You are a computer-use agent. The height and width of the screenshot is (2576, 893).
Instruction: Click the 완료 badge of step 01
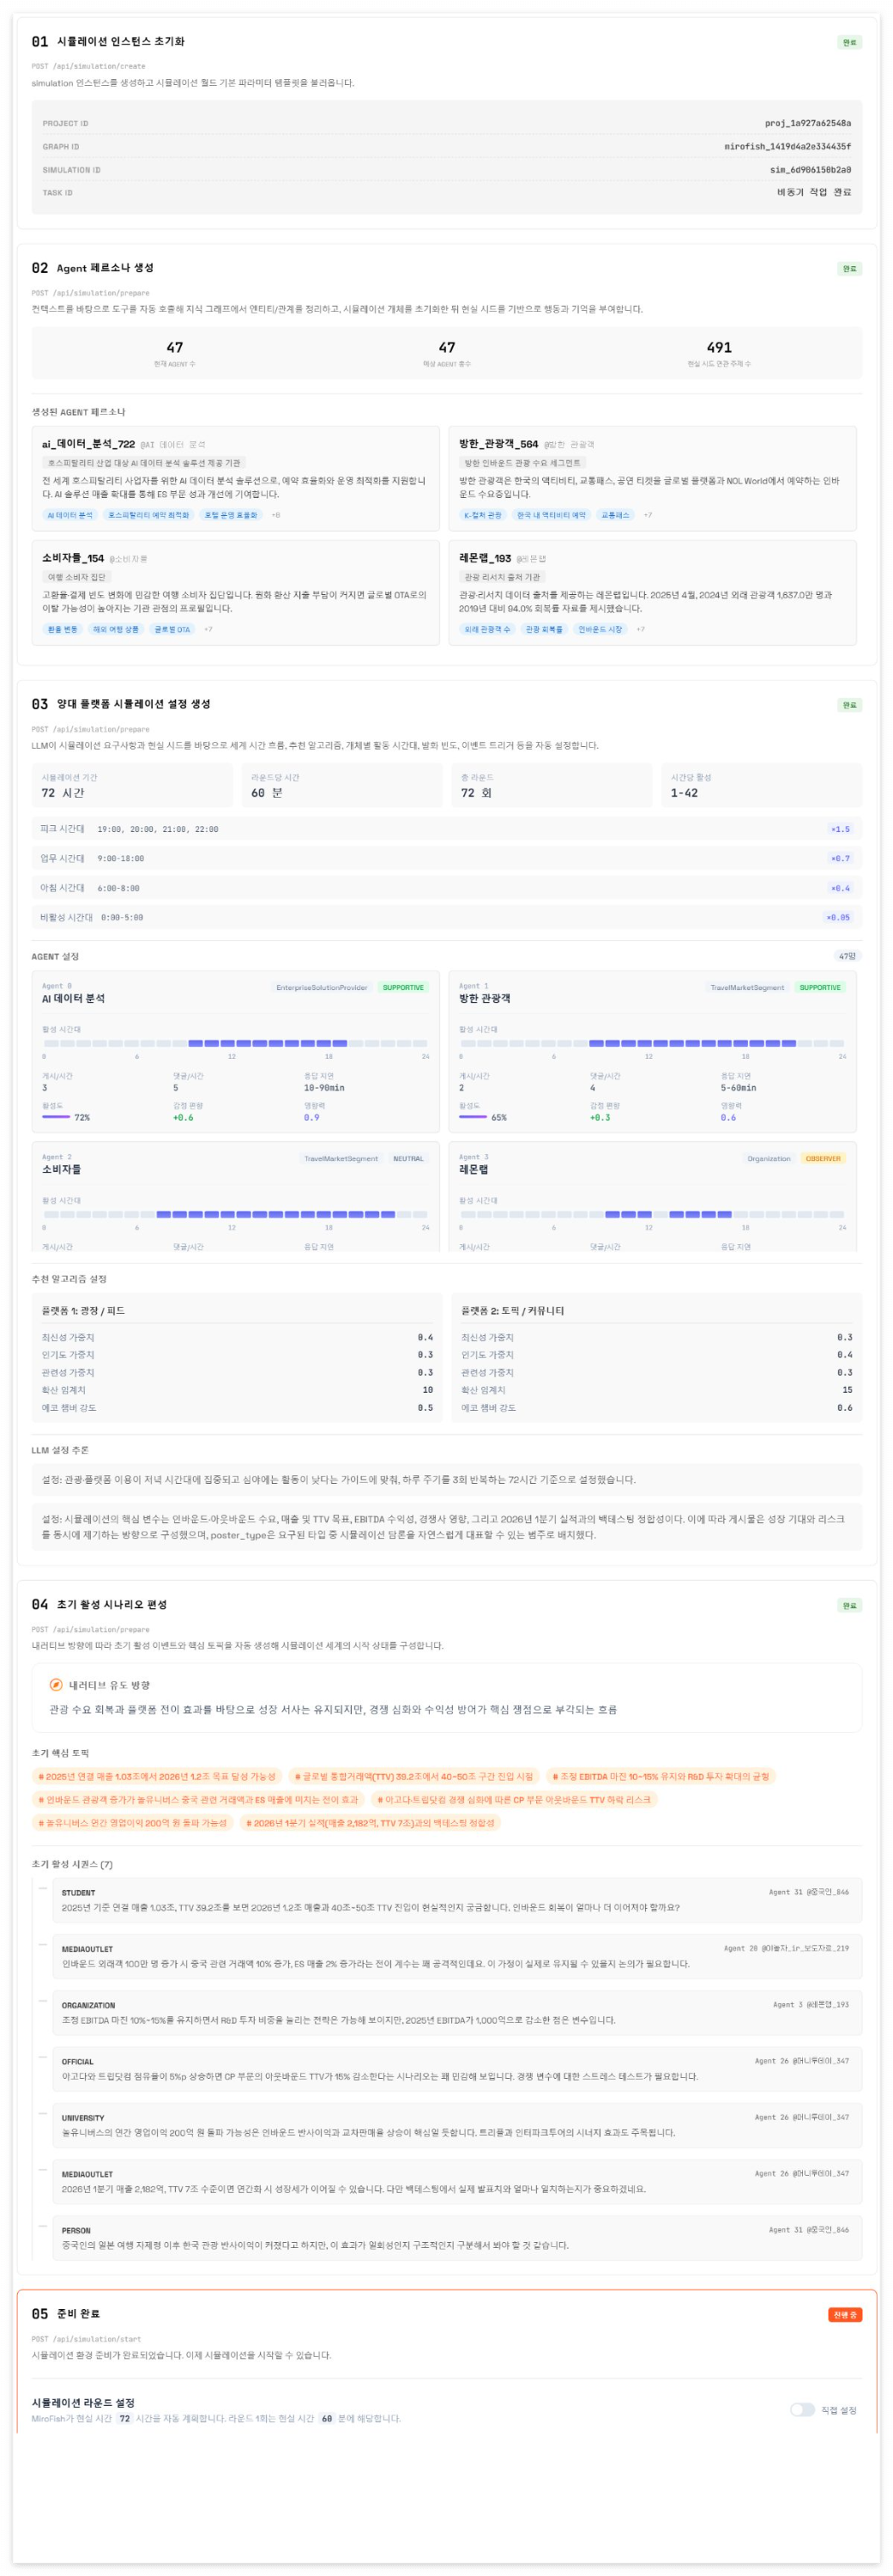[849, 42]
